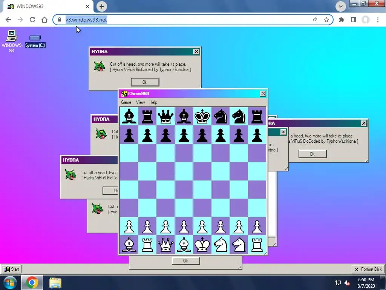Select the black king piece
This screenshot has width=386, height=290.
(x=202, y=116)
